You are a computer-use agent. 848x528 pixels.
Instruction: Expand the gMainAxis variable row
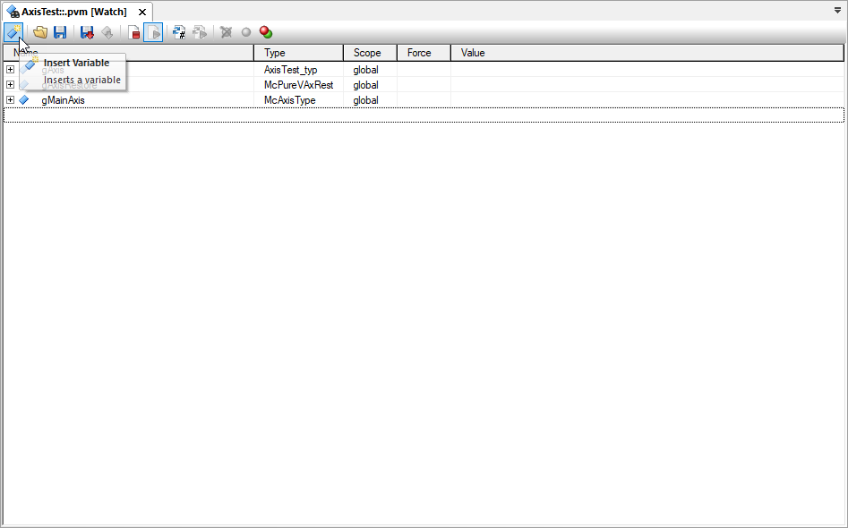(10, 100)
